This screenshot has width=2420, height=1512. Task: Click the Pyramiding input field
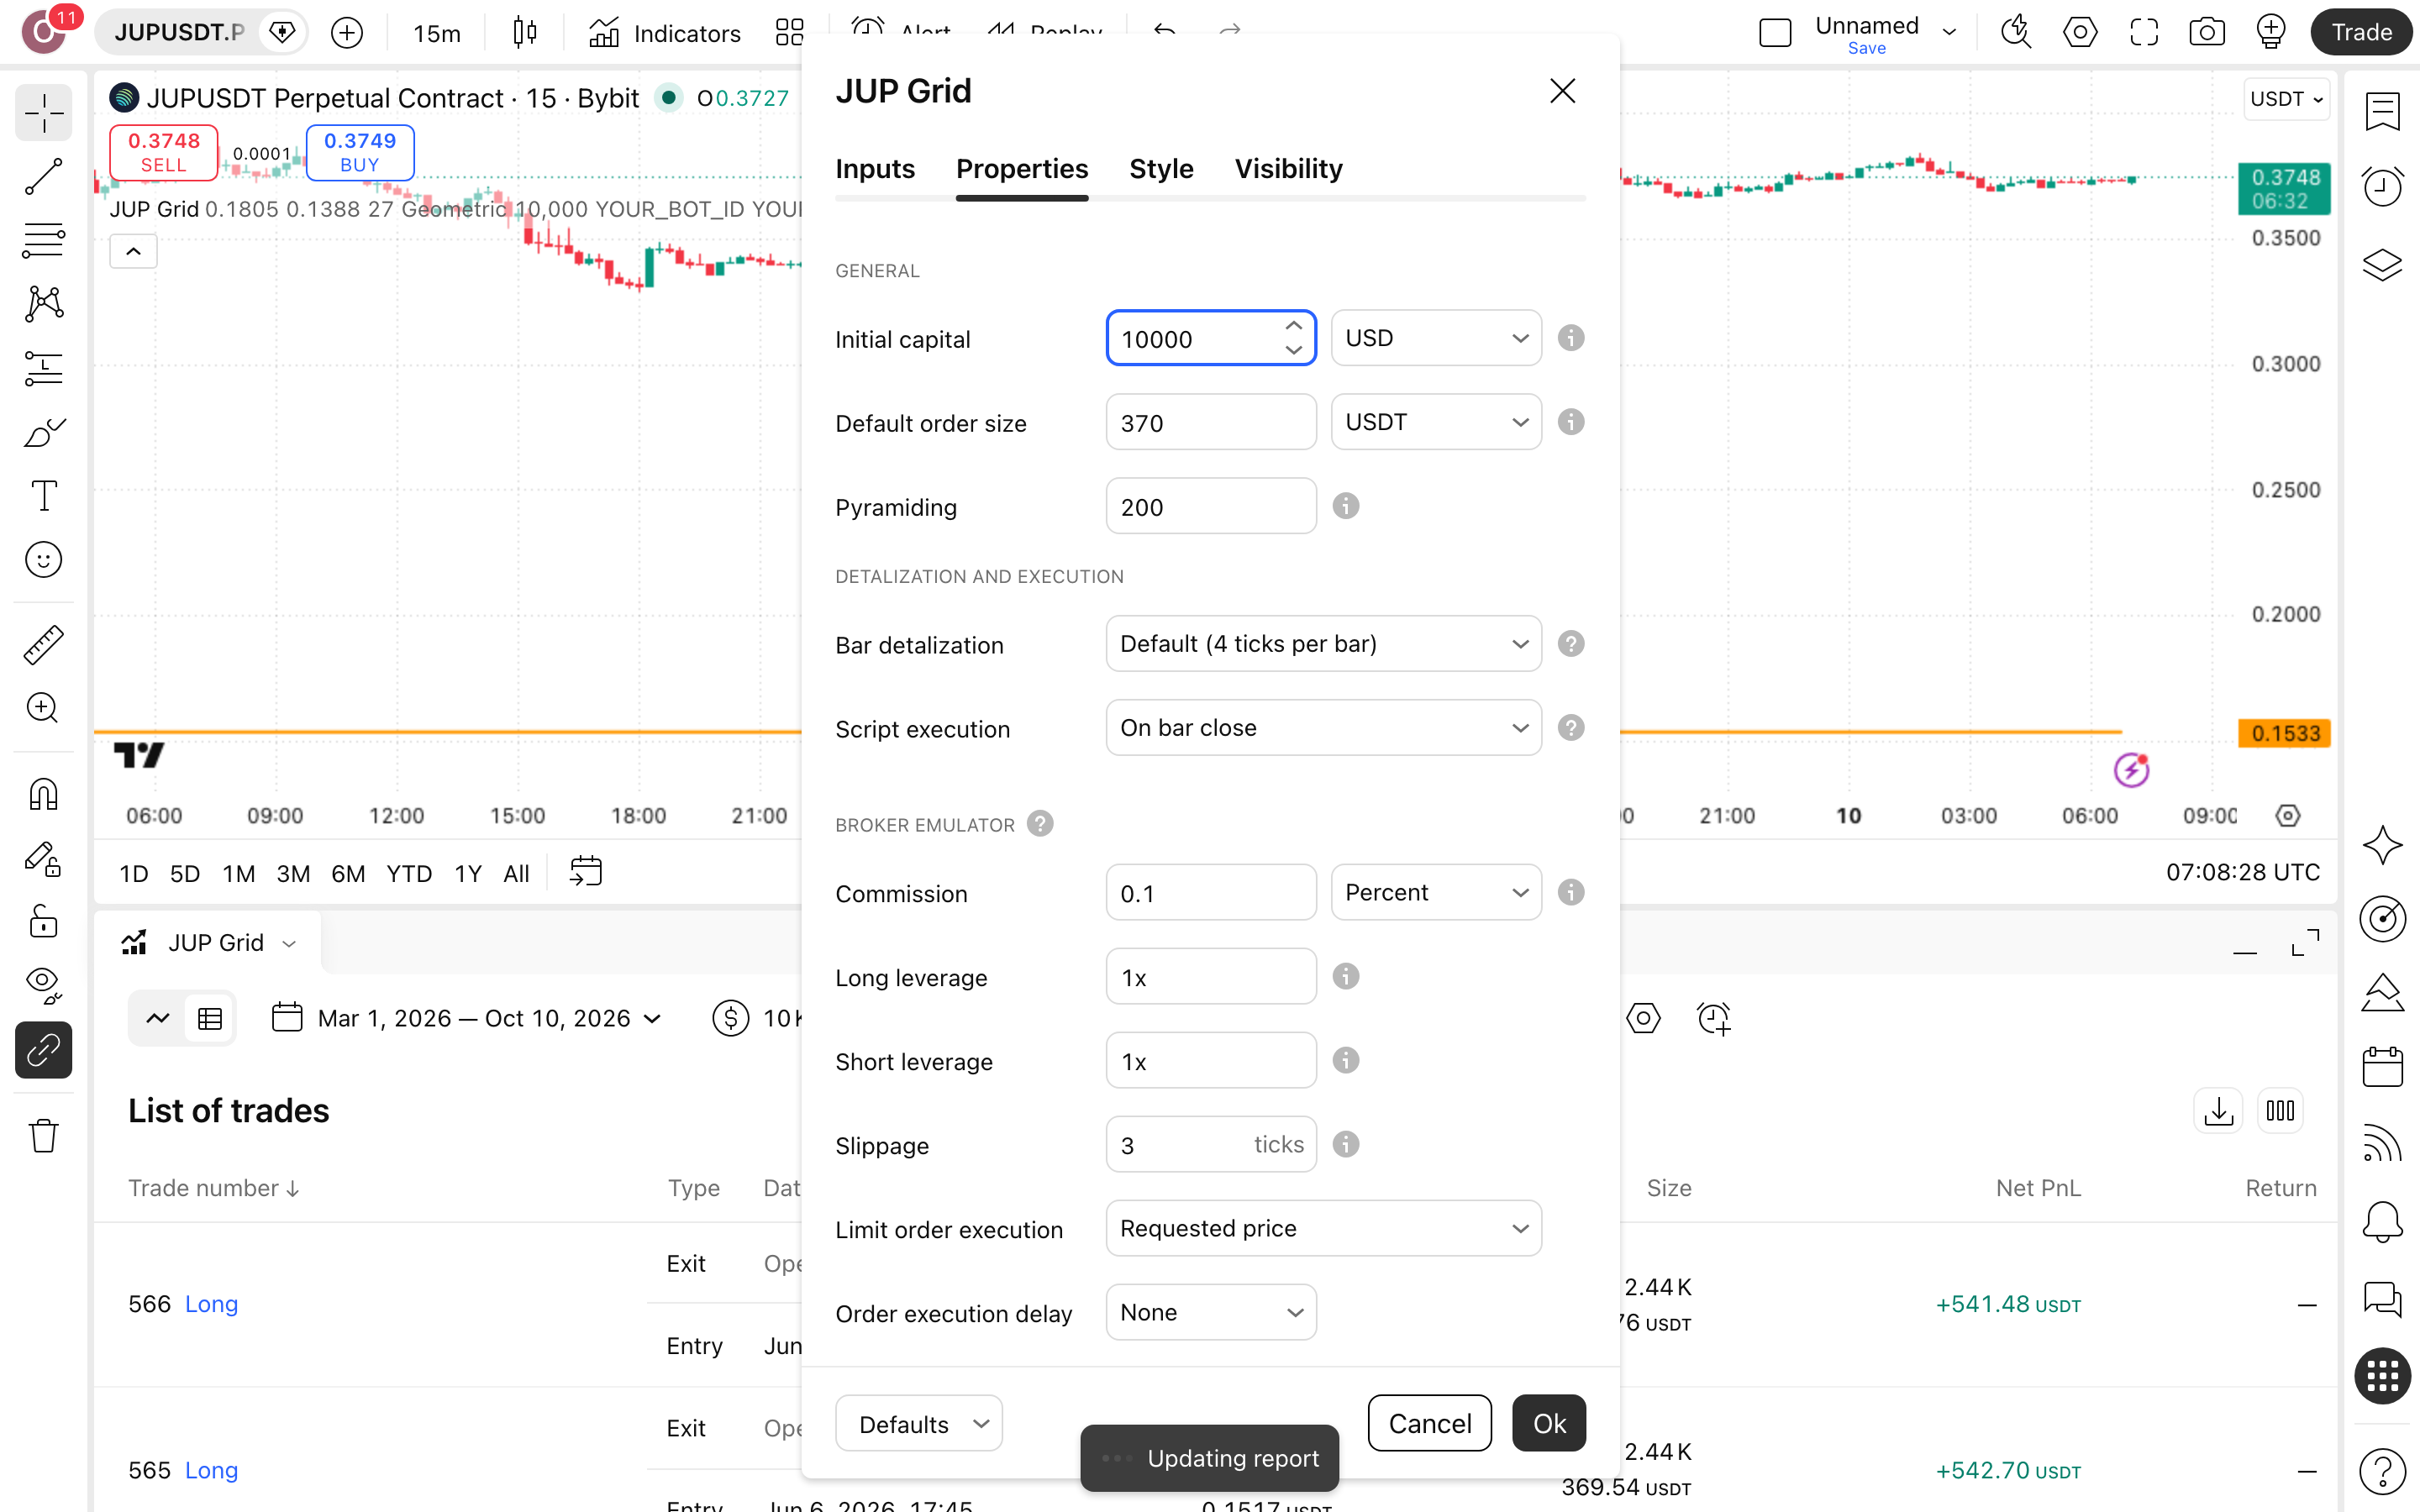point(1211,506)
